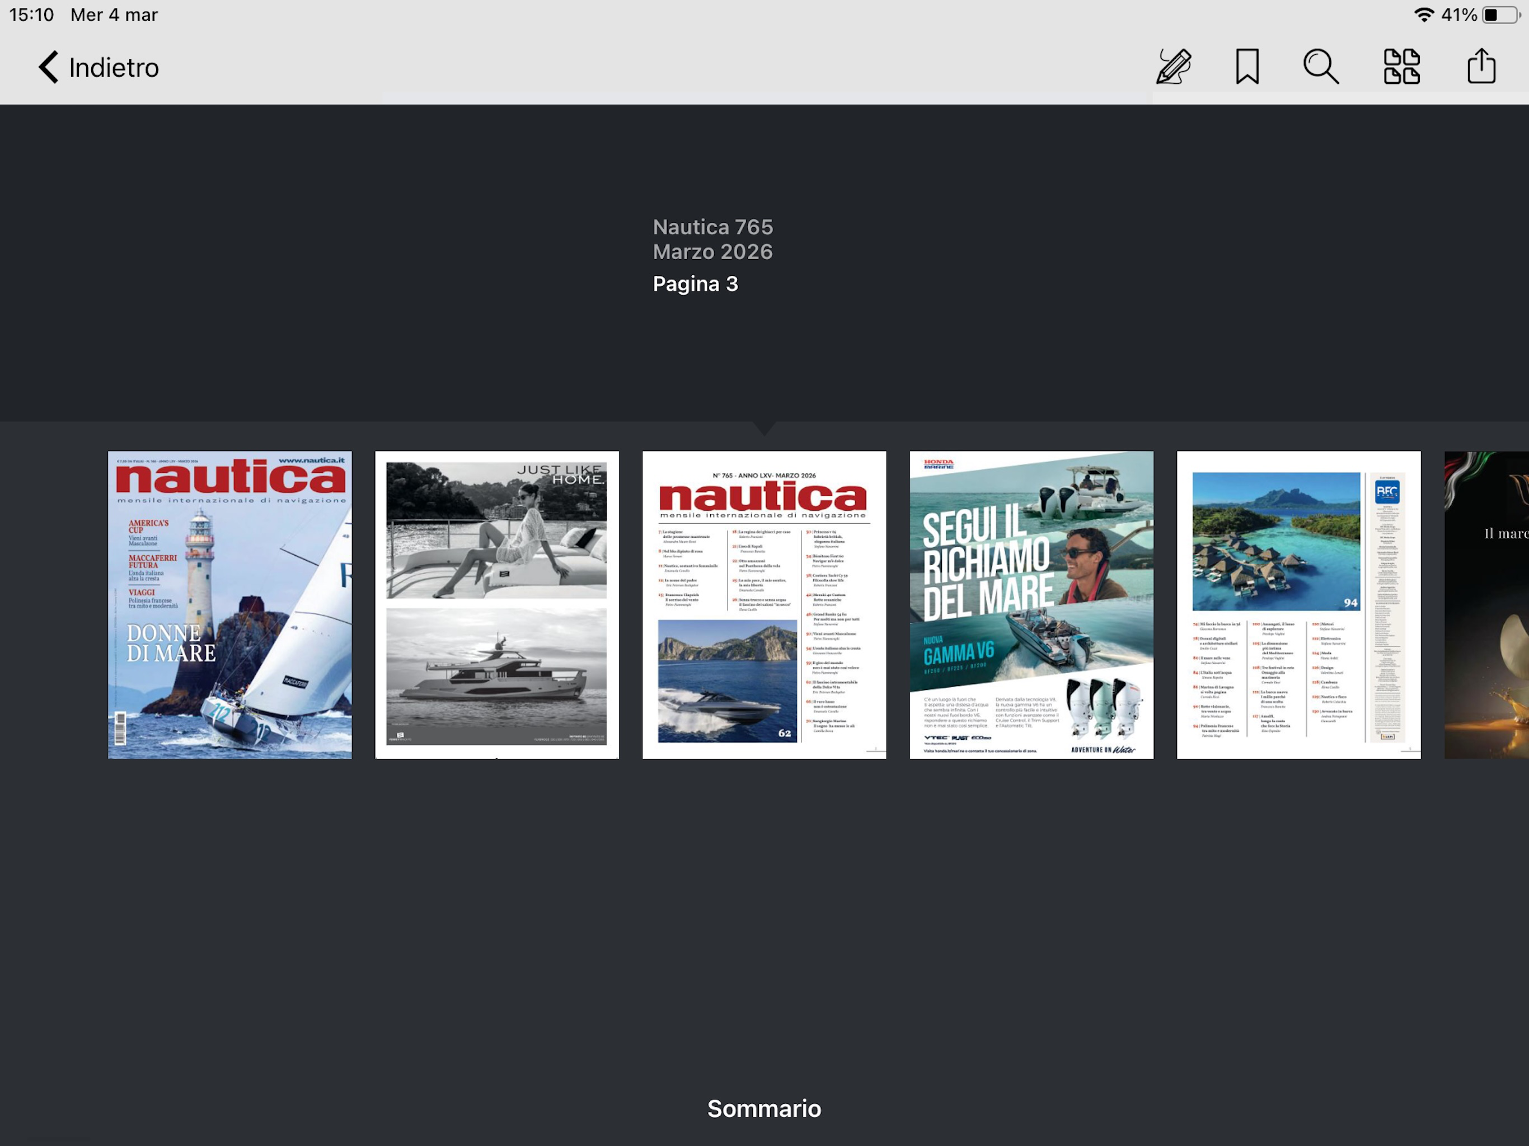Tap the pencil annotate icon

click(x=1174, y=67)
